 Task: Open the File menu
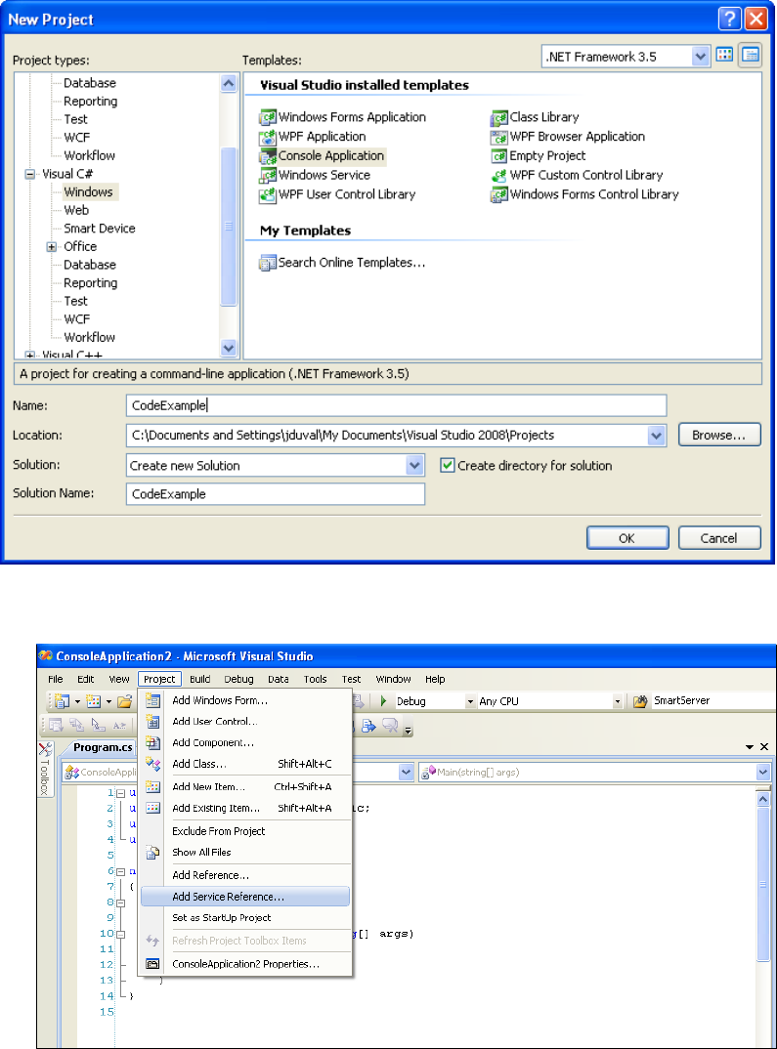click(56, 679)
